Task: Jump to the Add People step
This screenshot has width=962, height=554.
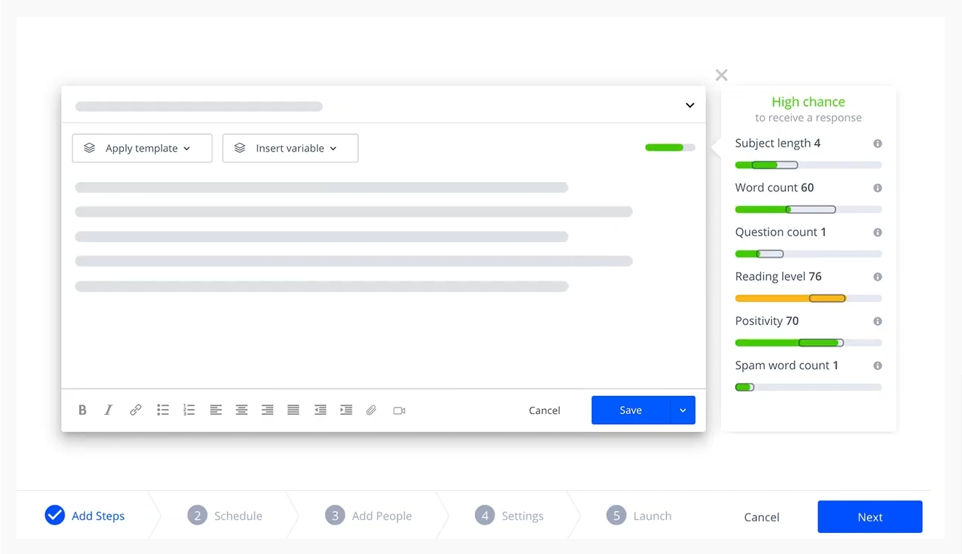Action: [368, 516]
